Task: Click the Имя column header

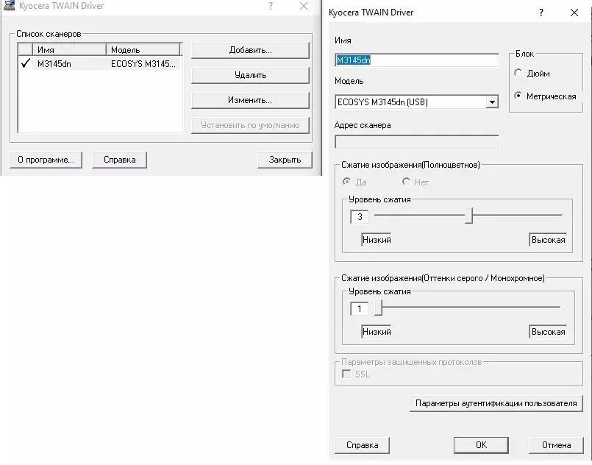Action: point(69,49)
